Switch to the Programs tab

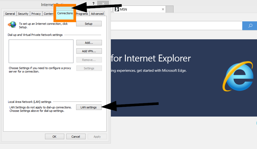tap(82, 14)
